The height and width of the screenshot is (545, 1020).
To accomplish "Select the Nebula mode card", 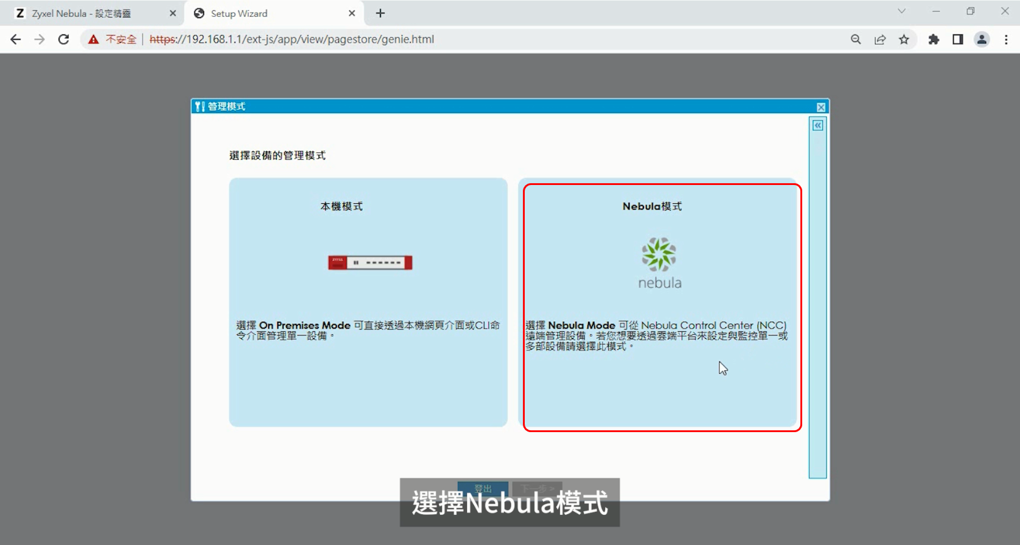I will click(x=658, y=303).
